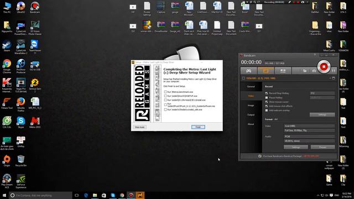Open Fshare Tool desktop icon
Viewport: 354px width, 199px height.
click(x=7, y=103)
